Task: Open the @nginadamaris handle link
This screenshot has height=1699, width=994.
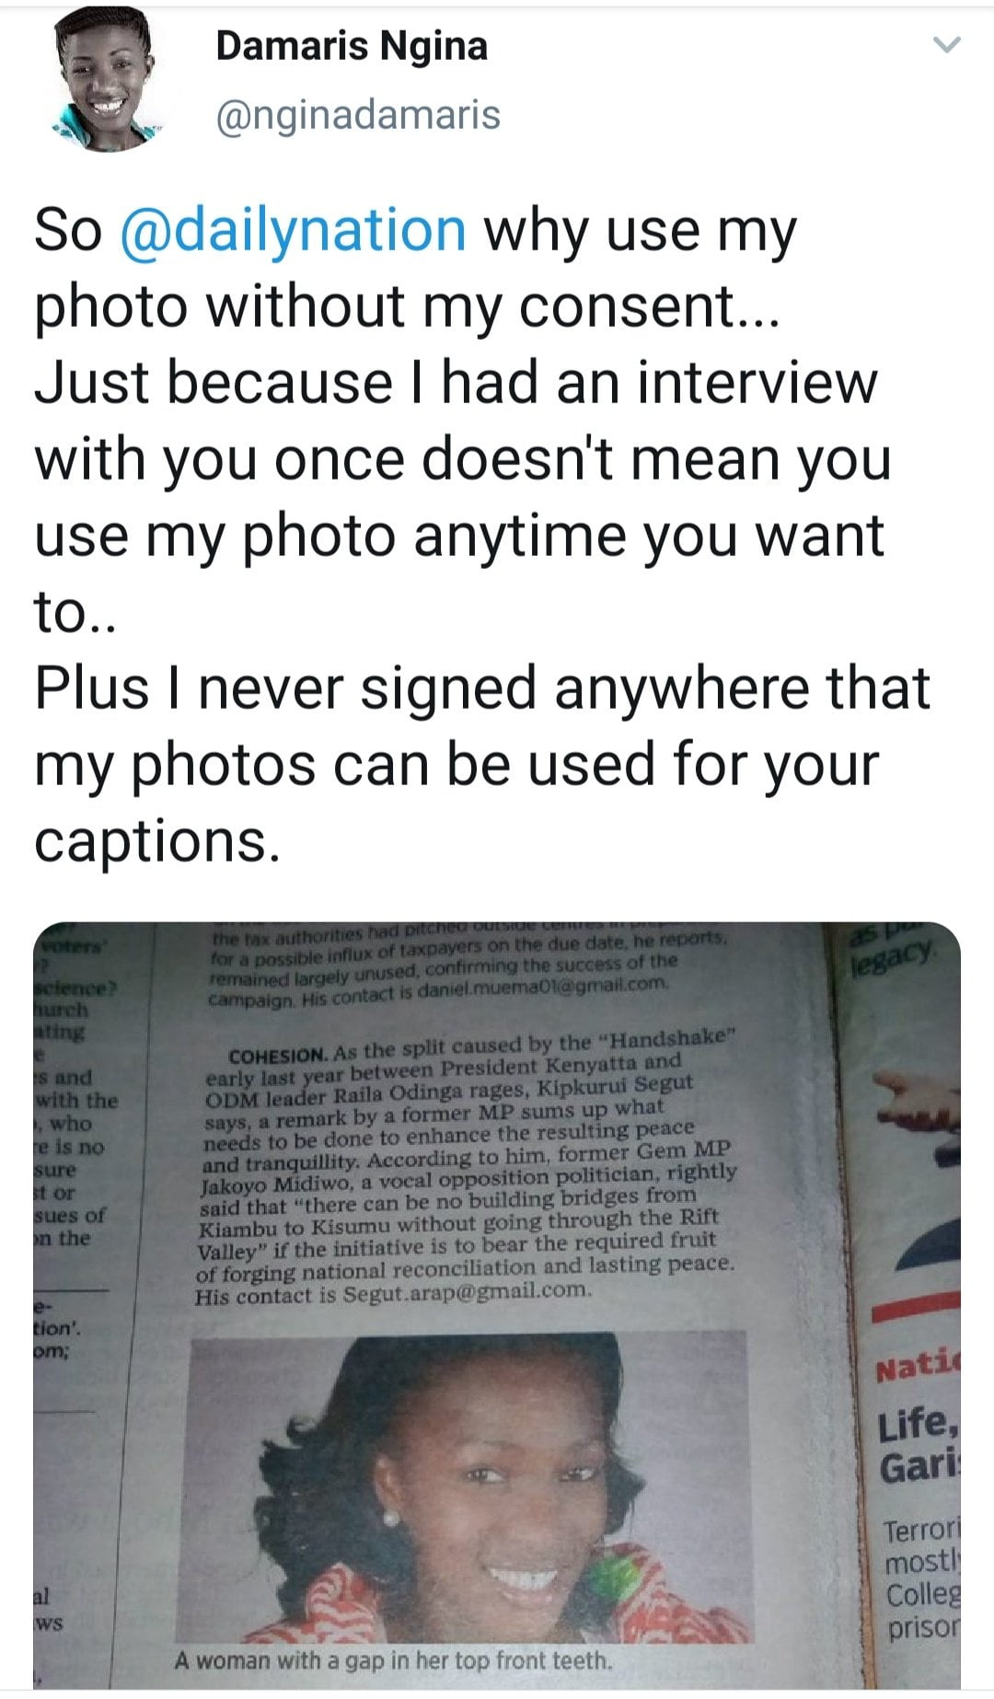Action: 358,115
